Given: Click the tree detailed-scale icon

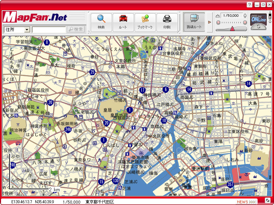Looking at the screenshot, I should pos(245,15).
